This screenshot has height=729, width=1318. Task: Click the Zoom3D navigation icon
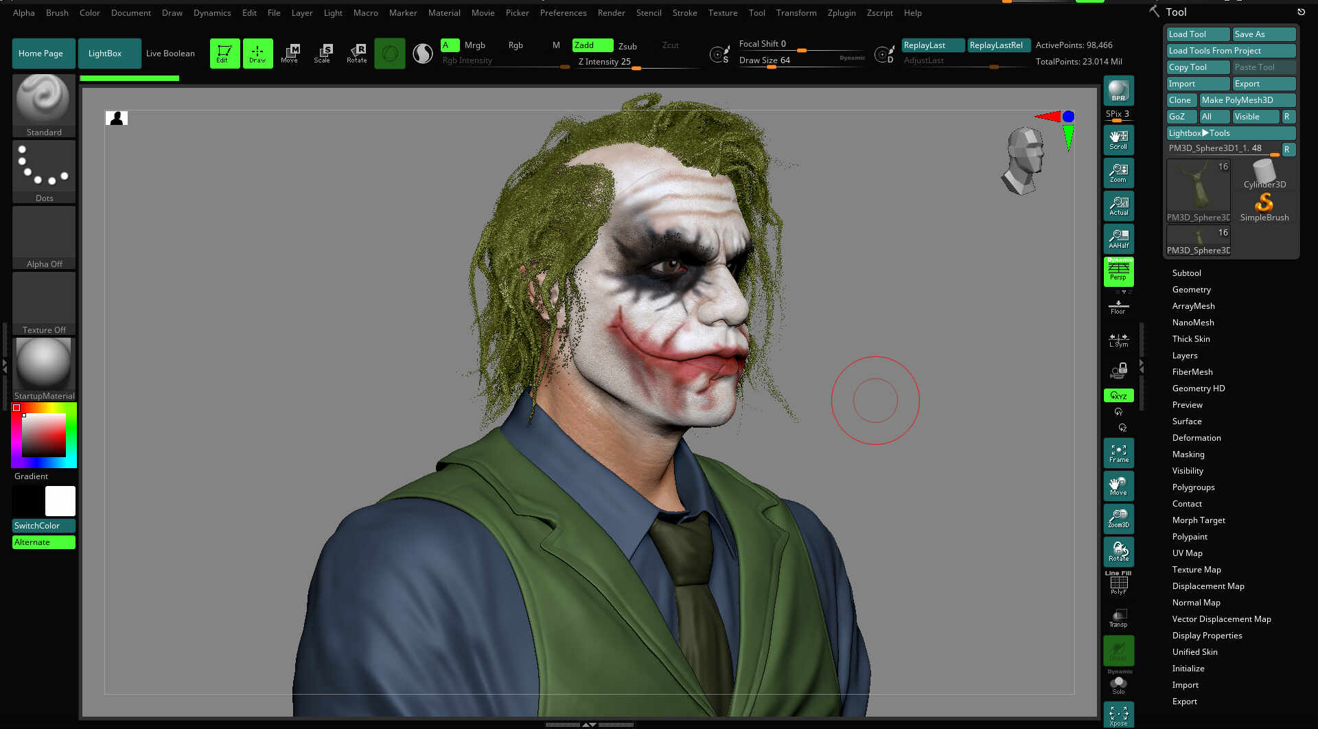pyautogui.click(x=1118, y=519)
